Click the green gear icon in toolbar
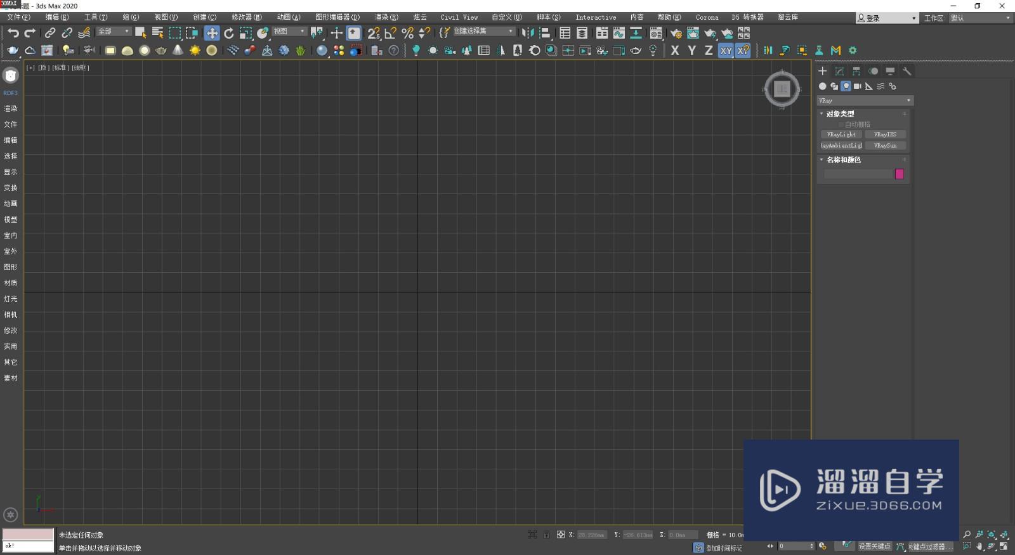The width and height of the screenshot is (1015, 555). point(853,50)
